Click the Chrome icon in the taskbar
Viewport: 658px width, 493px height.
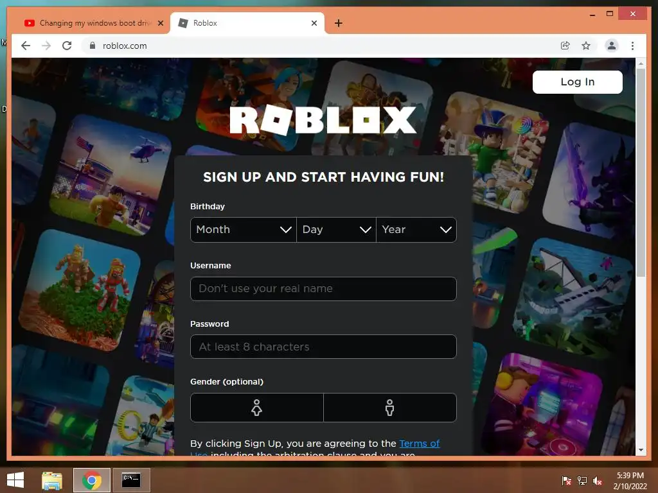[x=91, y=480]
